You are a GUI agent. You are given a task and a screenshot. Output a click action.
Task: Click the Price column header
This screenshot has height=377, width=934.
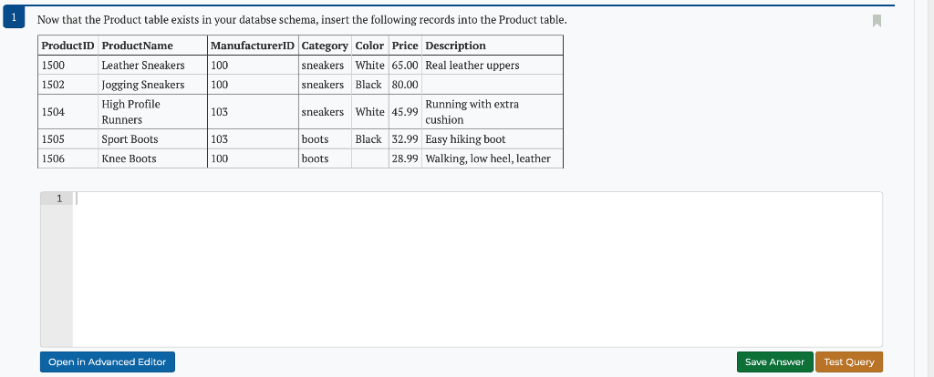[x=405, y=46]
